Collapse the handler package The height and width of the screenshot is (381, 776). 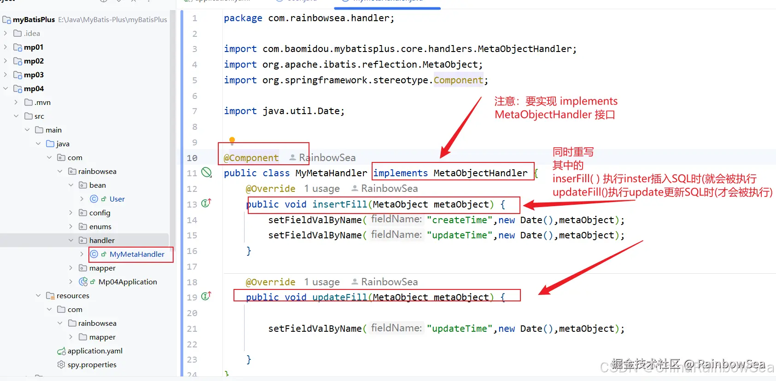[71, 240]
